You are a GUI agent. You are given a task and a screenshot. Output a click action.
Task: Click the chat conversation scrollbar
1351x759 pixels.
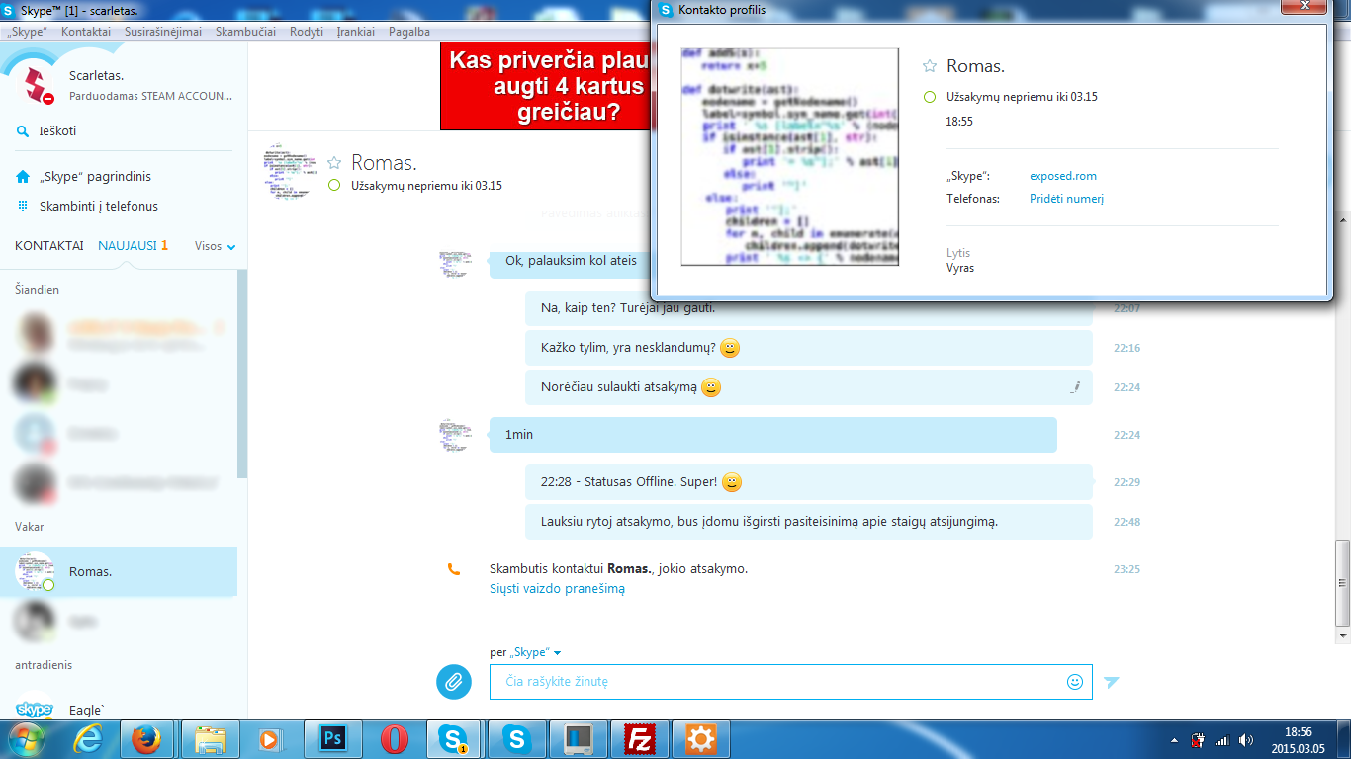click(1342, 583)
